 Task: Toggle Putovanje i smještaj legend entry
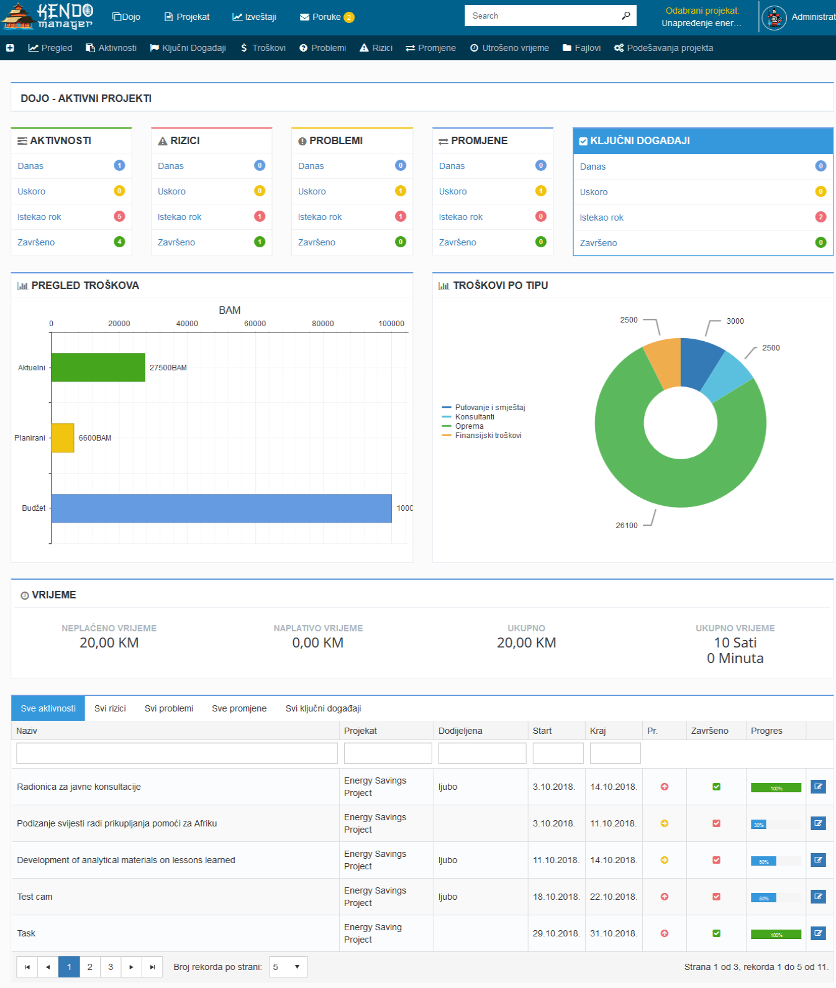(x=484, y=408)
